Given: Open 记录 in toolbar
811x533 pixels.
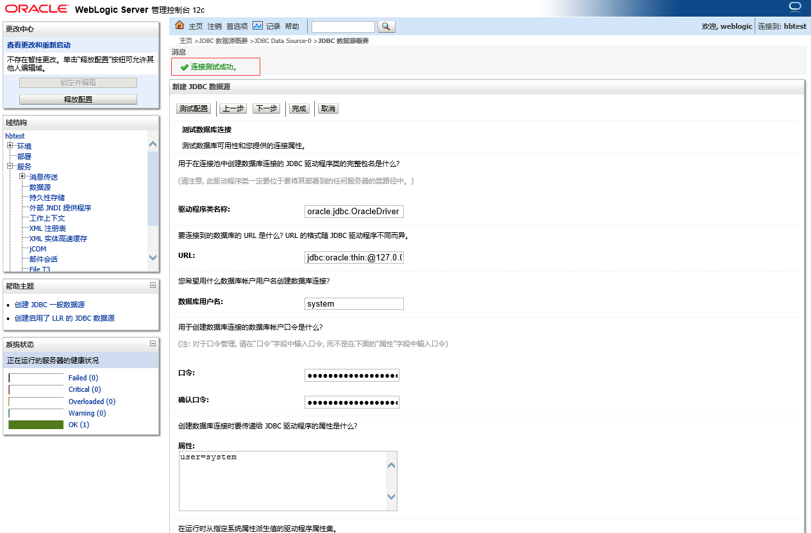Looking at the screenshot, I should (273, 26).
